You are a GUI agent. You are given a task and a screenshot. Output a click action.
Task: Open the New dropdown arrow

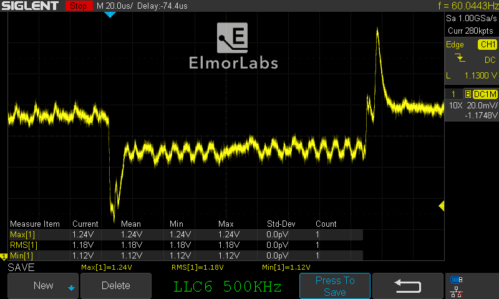[71, 288]
